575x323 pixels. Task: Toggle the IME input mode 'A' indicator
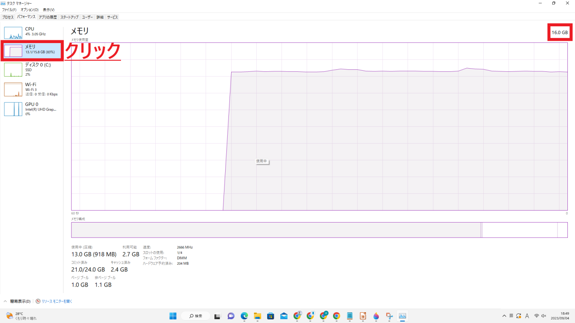coord(527,316)
